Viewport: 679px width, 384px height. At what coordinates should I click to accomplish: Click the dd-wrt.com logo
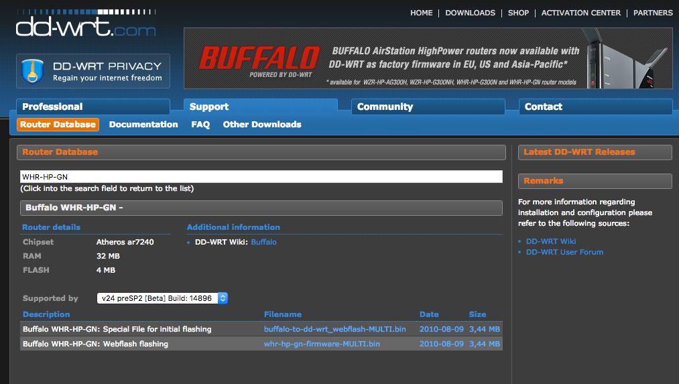pos(86,23)
